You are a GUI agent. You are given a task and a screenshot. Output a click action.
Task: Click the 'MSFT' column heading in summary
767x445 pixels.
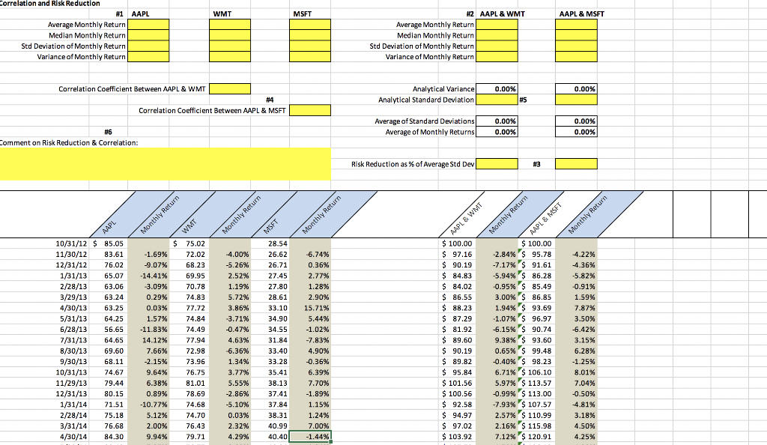[303, 13]
